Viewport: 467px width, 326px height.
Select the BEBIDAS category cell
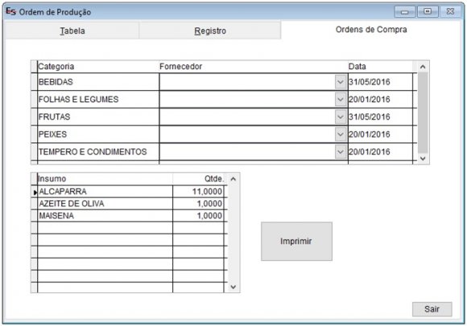pos(98,82)
